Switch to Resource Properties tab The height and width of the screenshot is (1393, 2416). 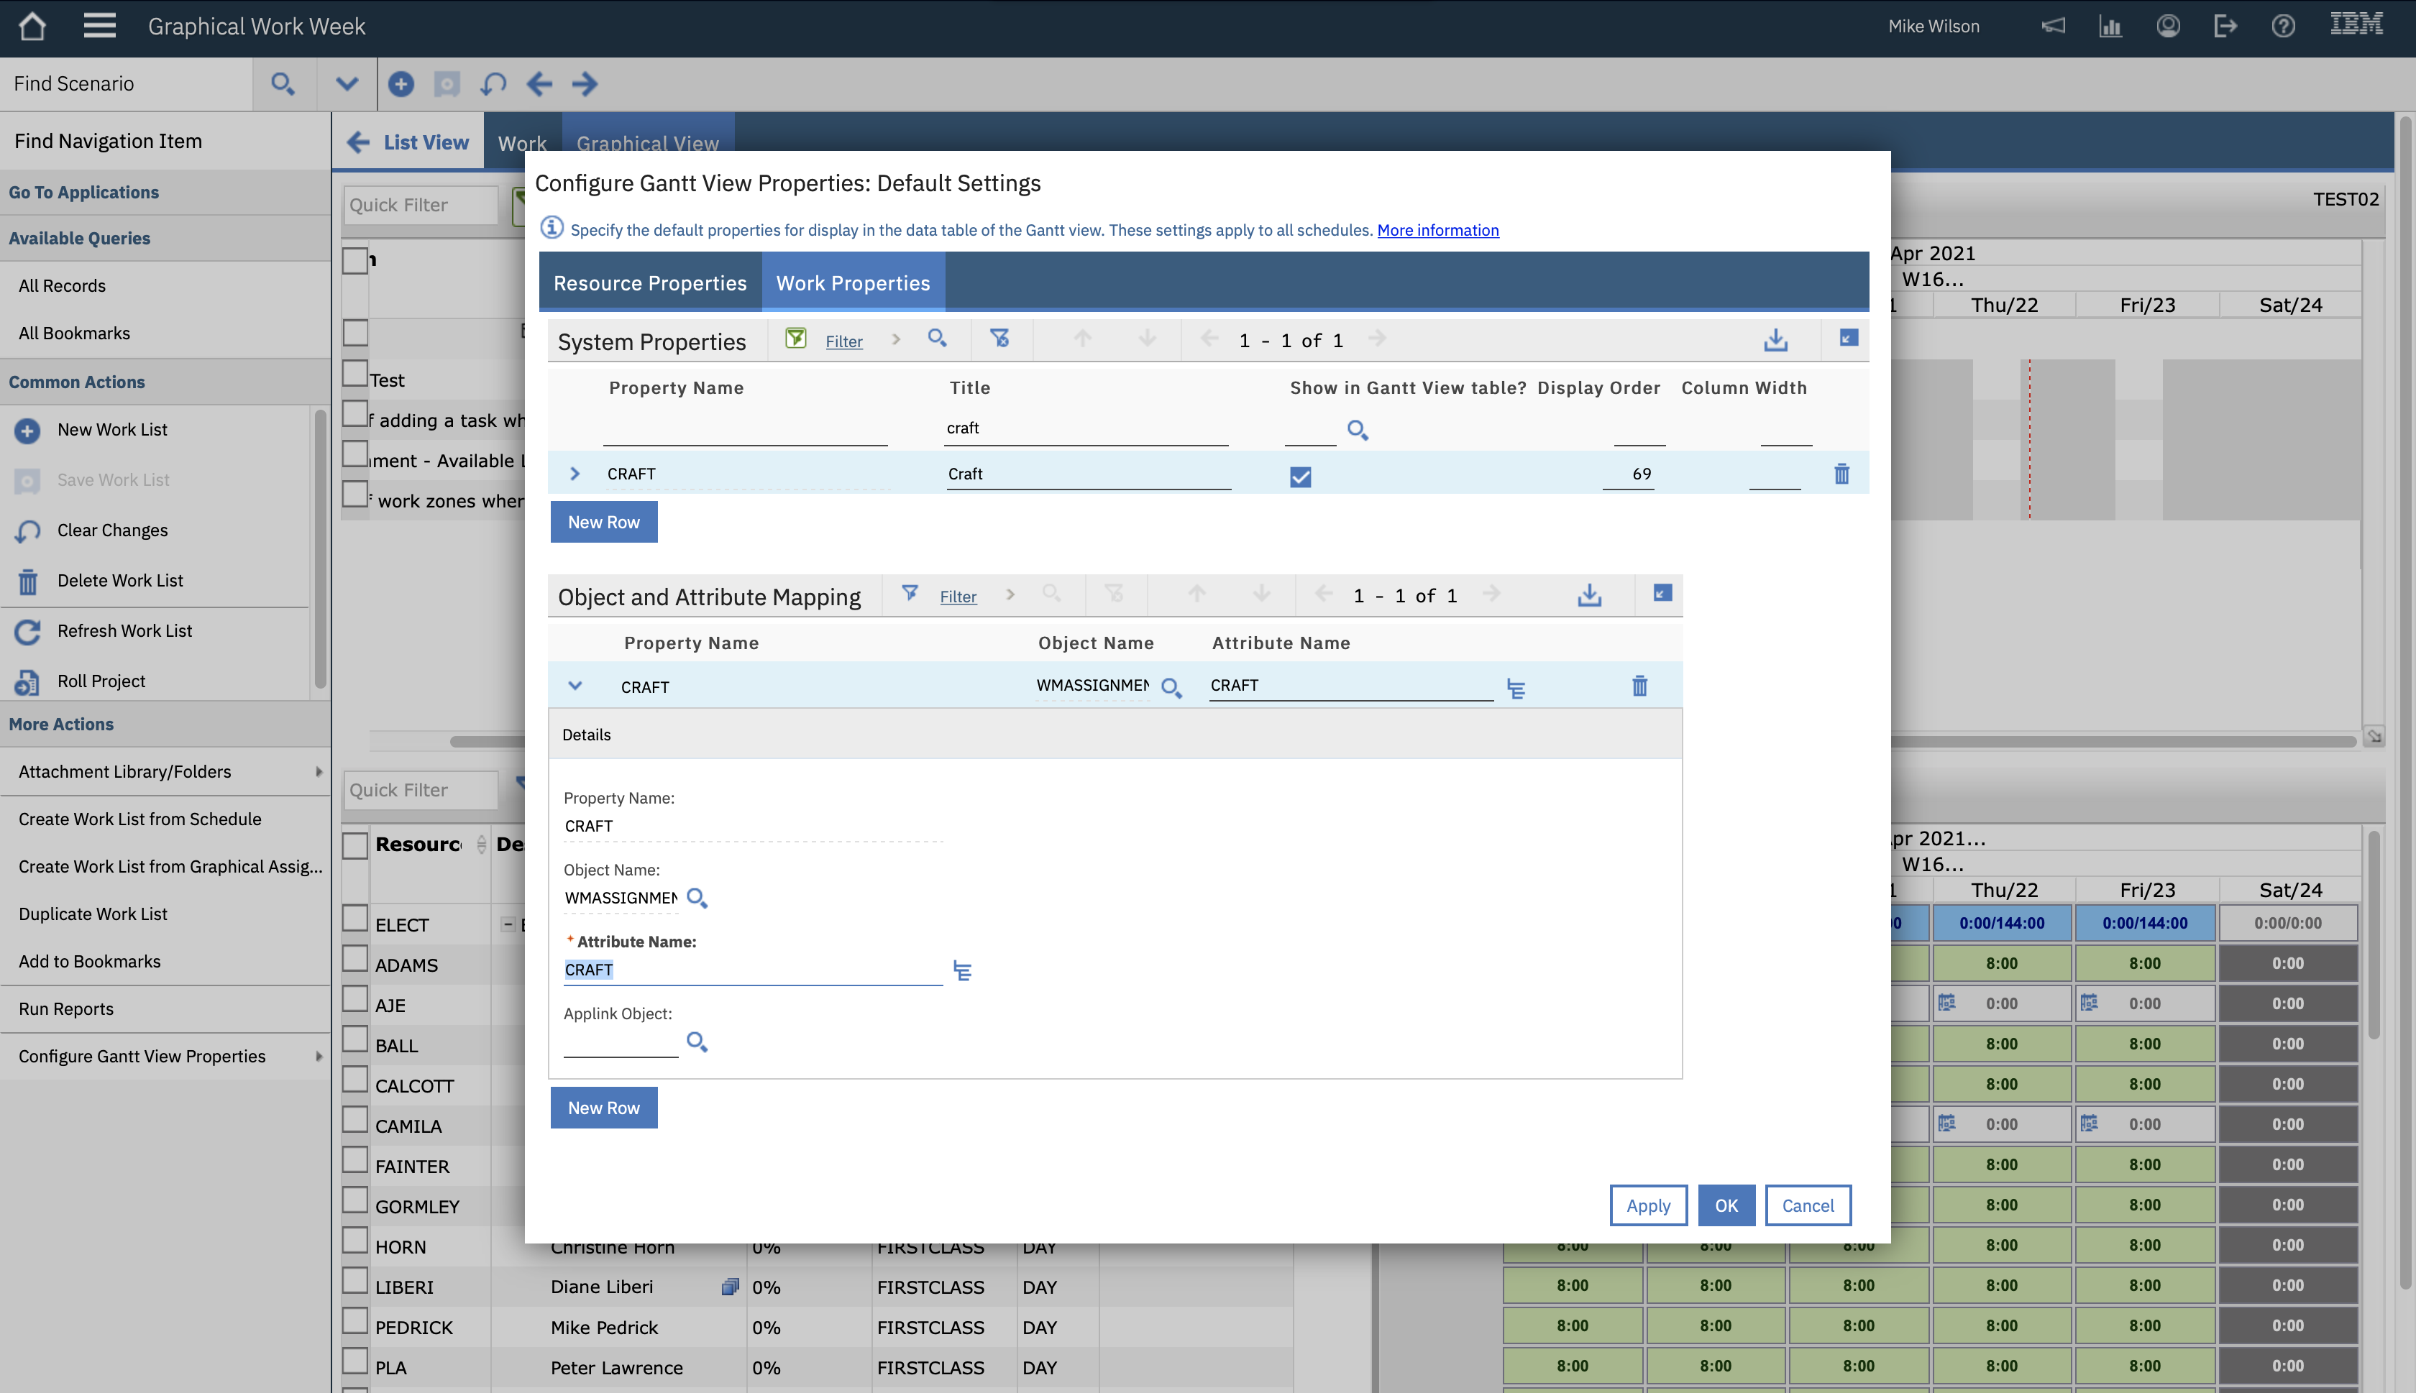(650, 283)
